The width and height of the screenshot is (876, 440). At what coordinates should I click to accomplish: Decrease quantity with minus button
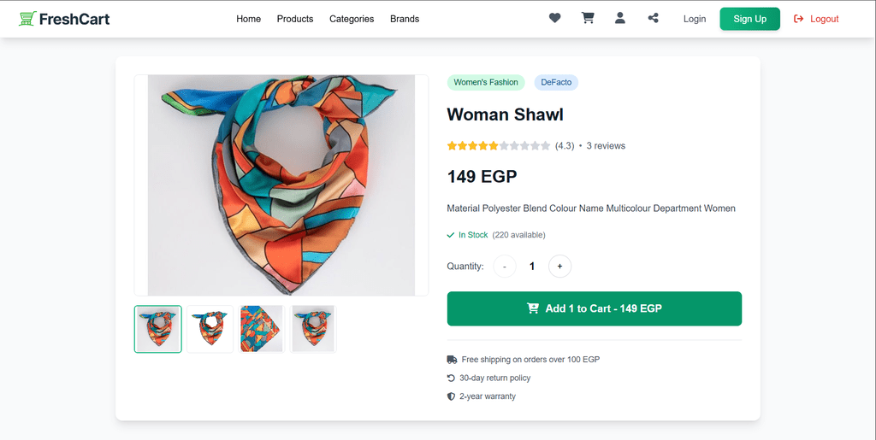(x=505, y=267)
